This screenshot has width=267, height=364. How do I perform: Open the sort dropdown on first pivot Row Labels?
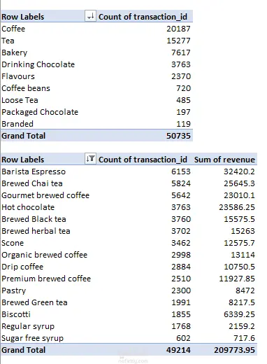click(x=90, y=17)
